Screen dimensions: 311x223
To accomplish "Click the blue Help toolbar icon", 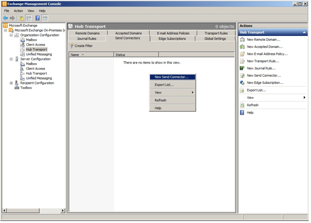I will 37,18.
